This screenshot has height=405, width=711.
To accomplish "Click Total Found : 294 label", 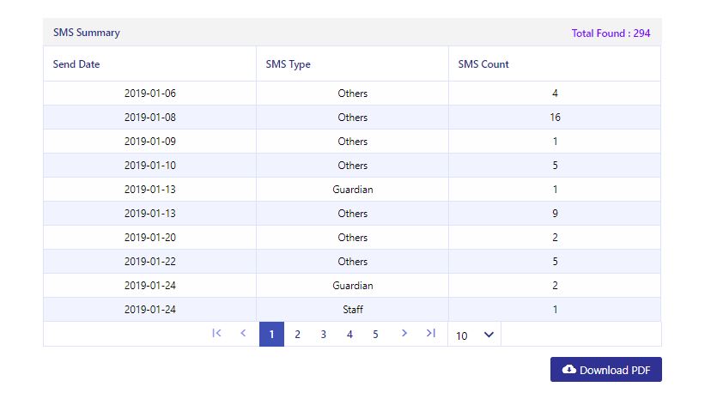I will pyautogui.click(x=611, y=33).
